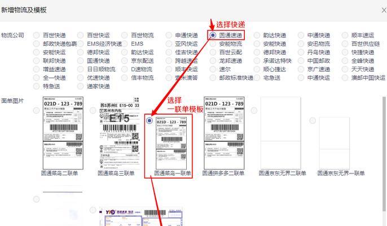Select the 速尔 courier option
Image resolution: width=387 pixels, height=226 pixels.
(x=213, y=69)
